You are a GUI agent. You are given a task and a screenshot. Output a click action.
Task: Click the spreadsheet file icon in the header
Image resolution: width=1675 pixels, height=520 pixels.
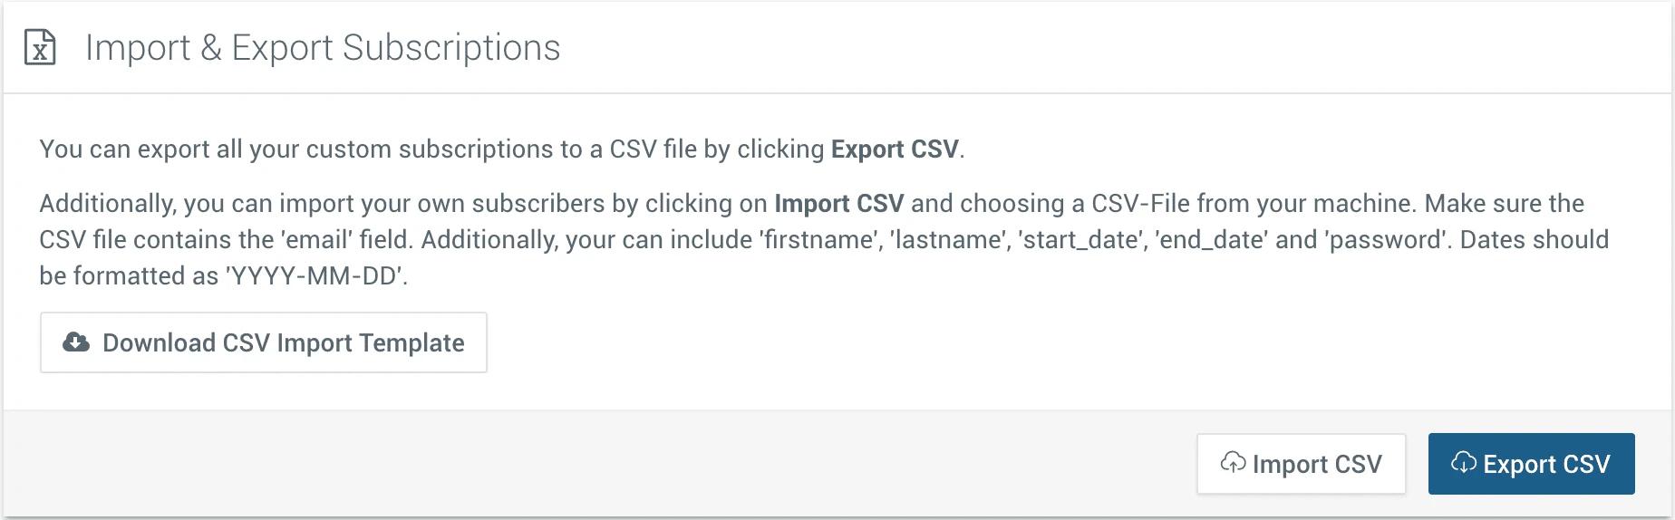pos(40,47)
